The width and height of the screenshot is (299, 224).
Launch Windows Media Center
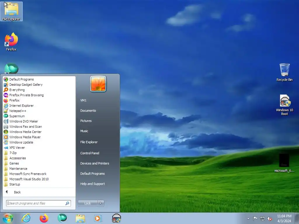39,132
